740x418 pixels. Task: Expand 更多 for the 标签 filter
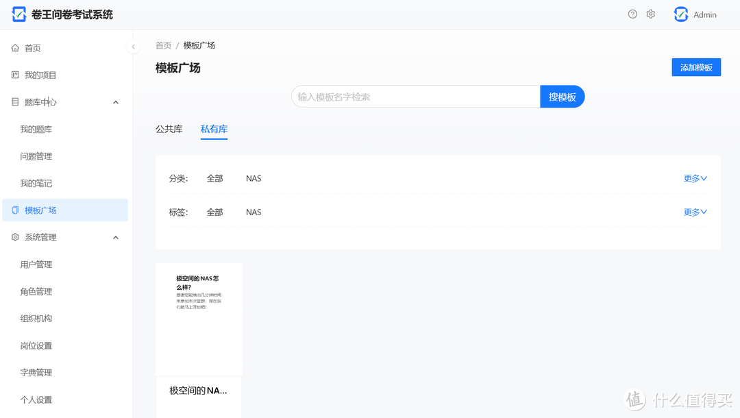pos(694,212)
